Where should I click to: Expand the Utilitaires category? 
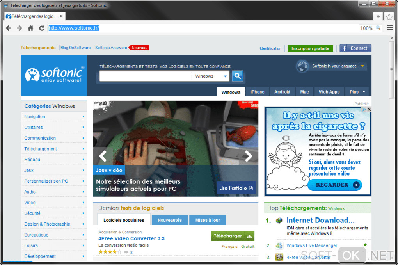coord(83,127)
